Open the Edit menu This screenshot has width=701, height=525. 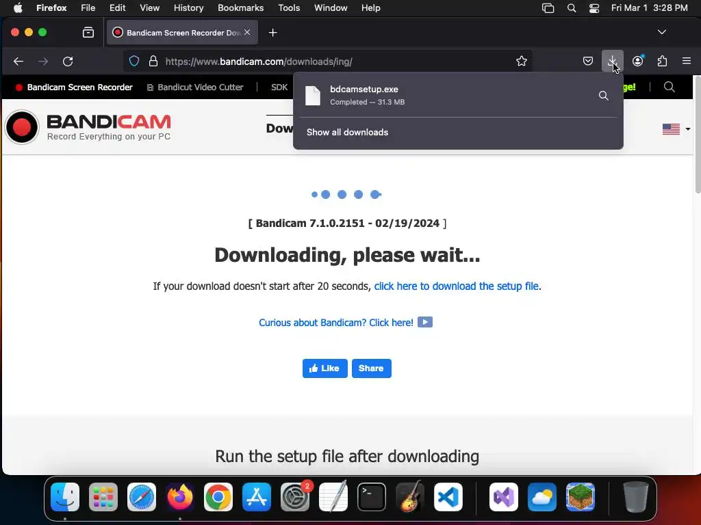[118, 8]
